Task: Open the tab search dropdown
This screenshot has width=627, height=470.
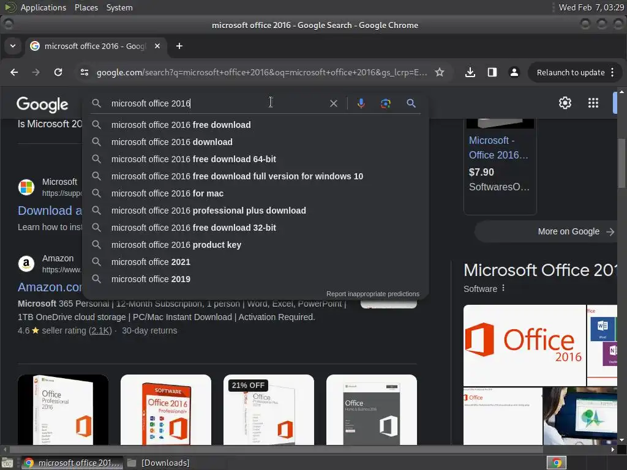Action: click(x=13, y=46)
